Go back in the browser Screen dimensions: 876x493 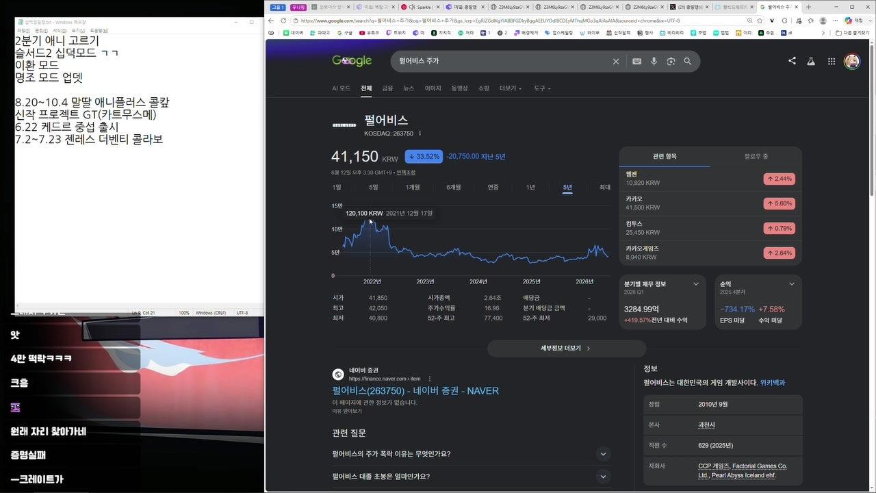tap(272, 21)
